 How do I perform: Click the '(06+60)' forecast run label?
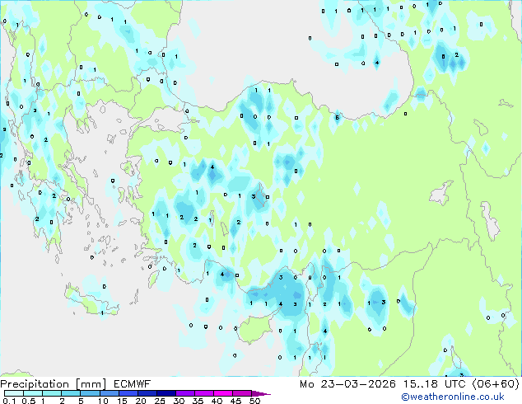496,383
